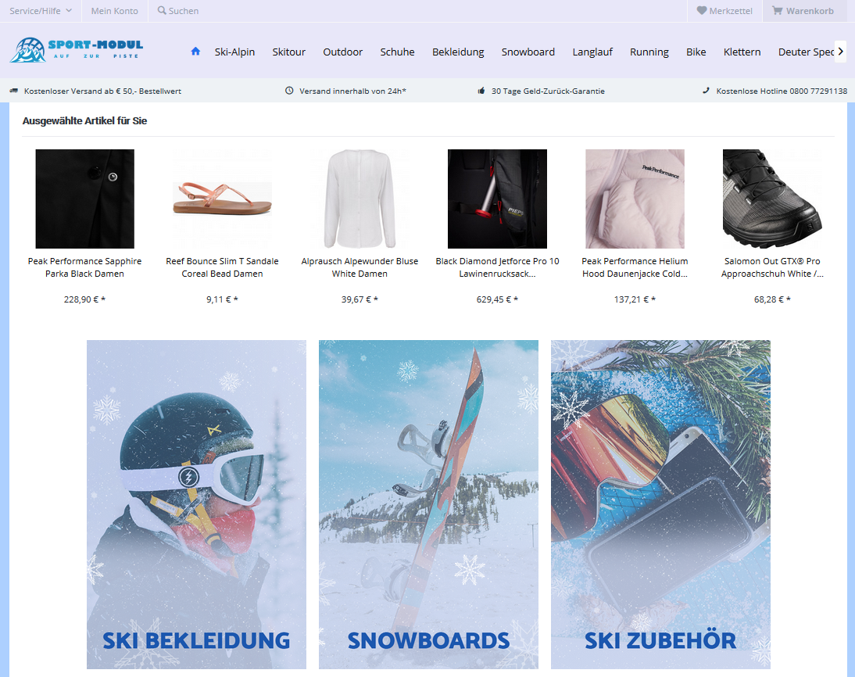855x677 pixels.
Task: Click the Snowboards banner image
Action: 428,504
